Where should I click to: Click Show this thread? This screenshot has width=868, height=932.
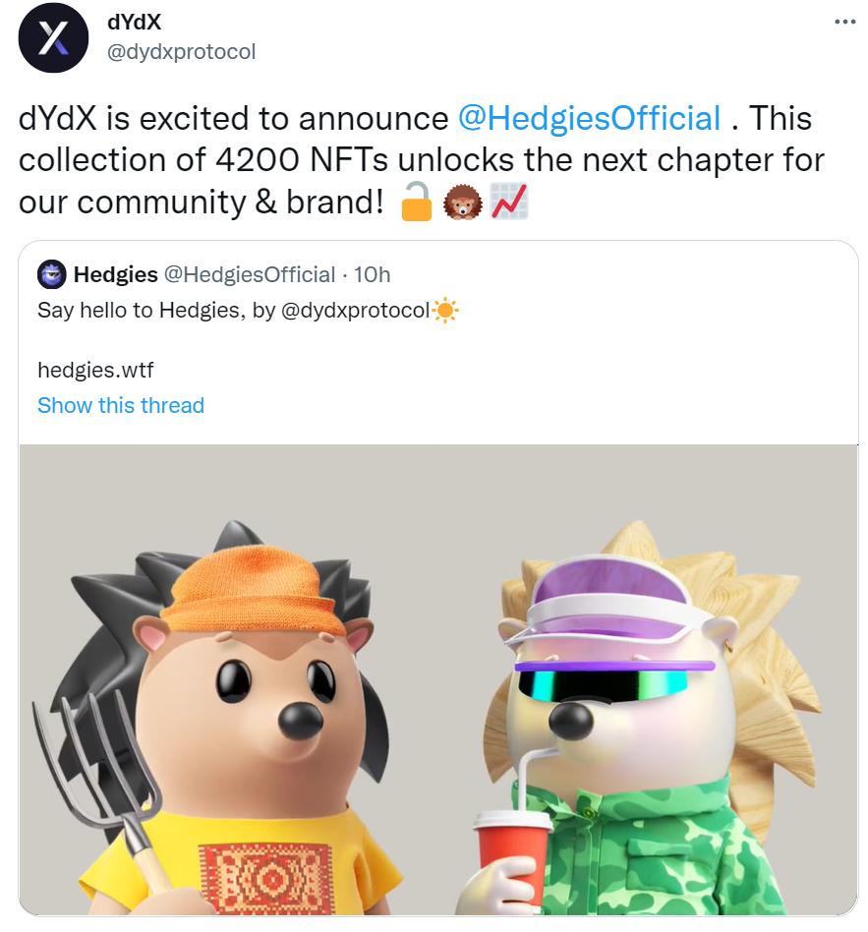[121, 405]
